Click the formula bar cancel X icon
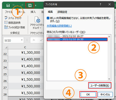 tap(34, 40)
